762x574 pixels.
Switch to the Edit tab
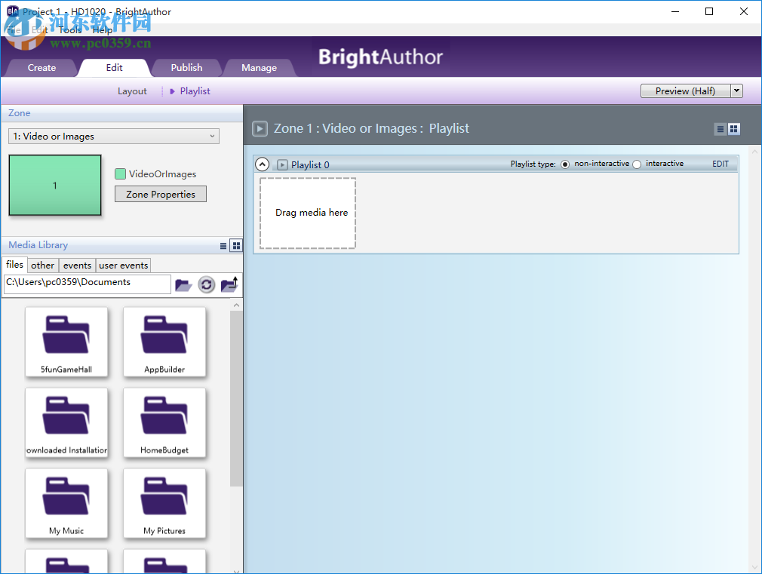tap(114, 68)
